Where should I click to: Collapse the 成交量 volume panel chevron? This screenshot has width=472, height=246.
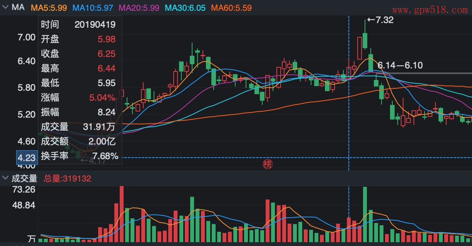5,178
